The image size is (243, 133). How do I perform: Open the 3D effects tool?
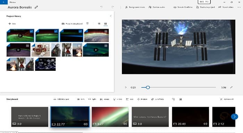click(157, 99)
